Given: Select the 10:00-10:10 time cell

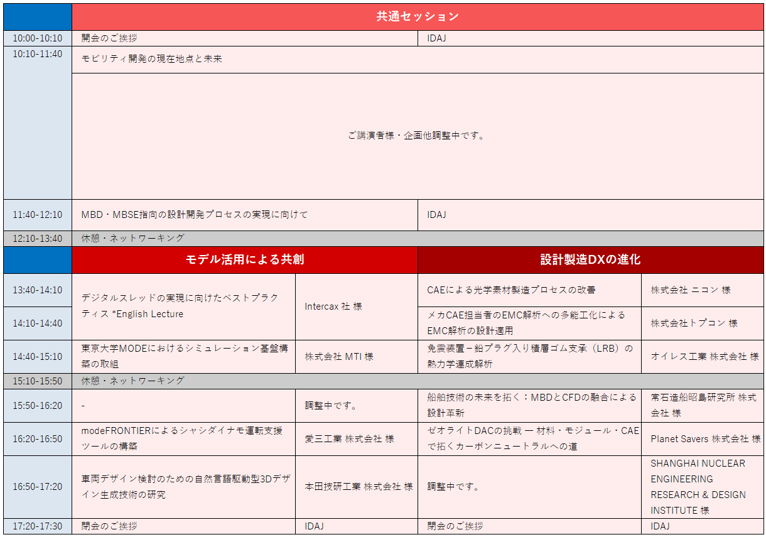Looking at the screenshot, I should pos(38,38).
